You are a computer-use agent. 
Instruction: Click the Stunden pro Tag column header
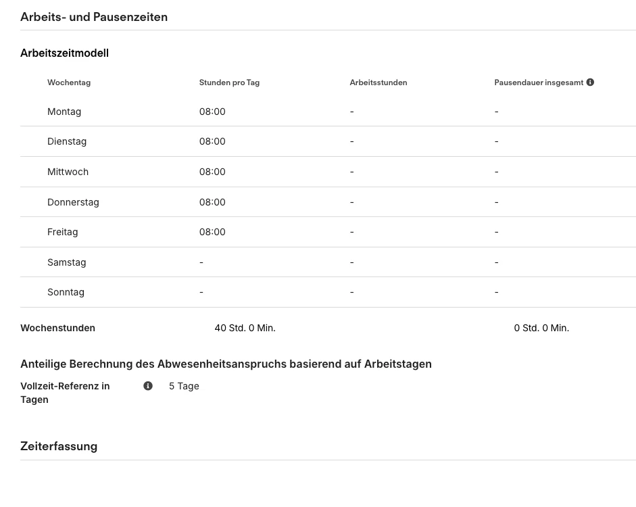pos(229,82)
